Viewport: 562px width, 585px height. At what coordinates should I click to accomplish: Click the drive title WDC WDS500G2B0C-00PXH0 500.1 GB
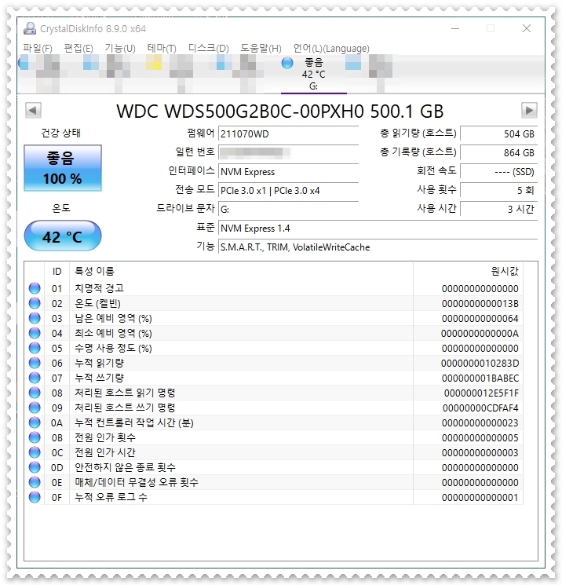[280, 112]
